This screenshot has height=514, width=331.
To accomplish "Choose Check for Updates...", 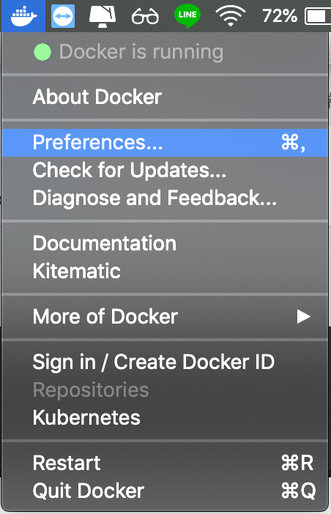I will [165, 170].
